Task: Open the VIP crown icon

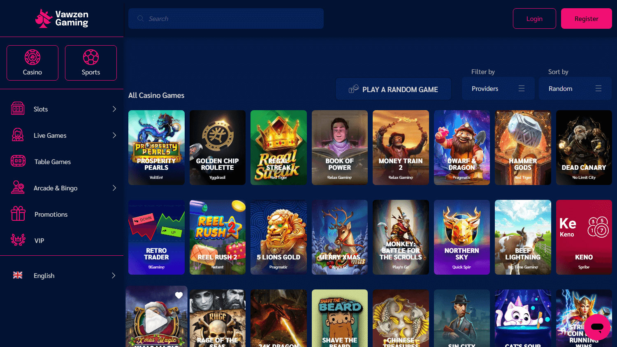Action: pos(18,240)
